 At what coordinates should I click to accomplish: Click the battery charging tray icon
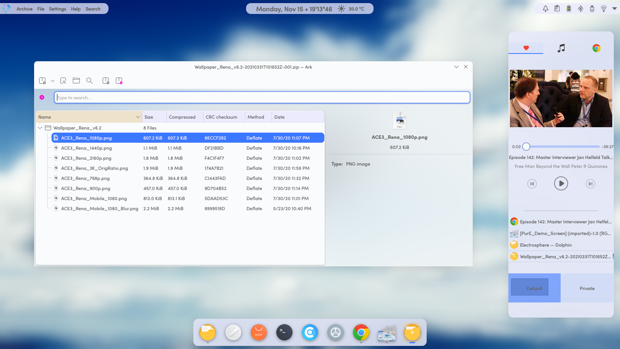pyautogui.click(x=569, y=9)
